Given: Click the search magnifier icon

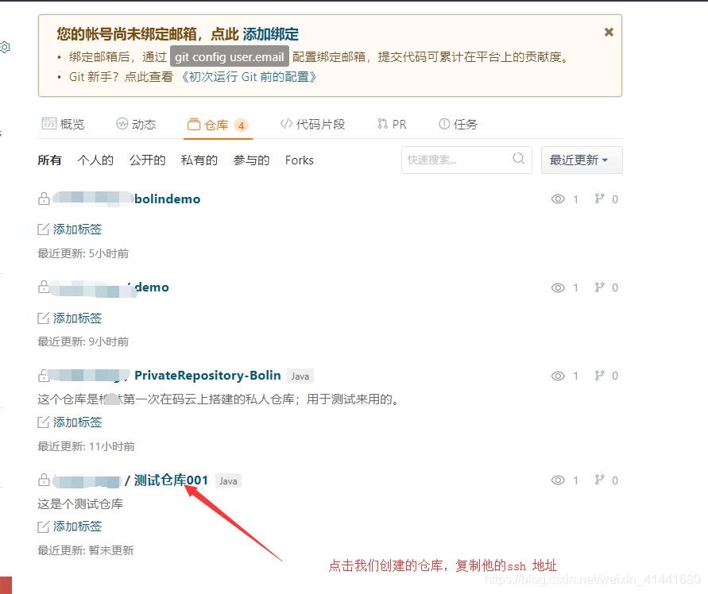Looking at the screenshot, I should [x=519, y=159].
